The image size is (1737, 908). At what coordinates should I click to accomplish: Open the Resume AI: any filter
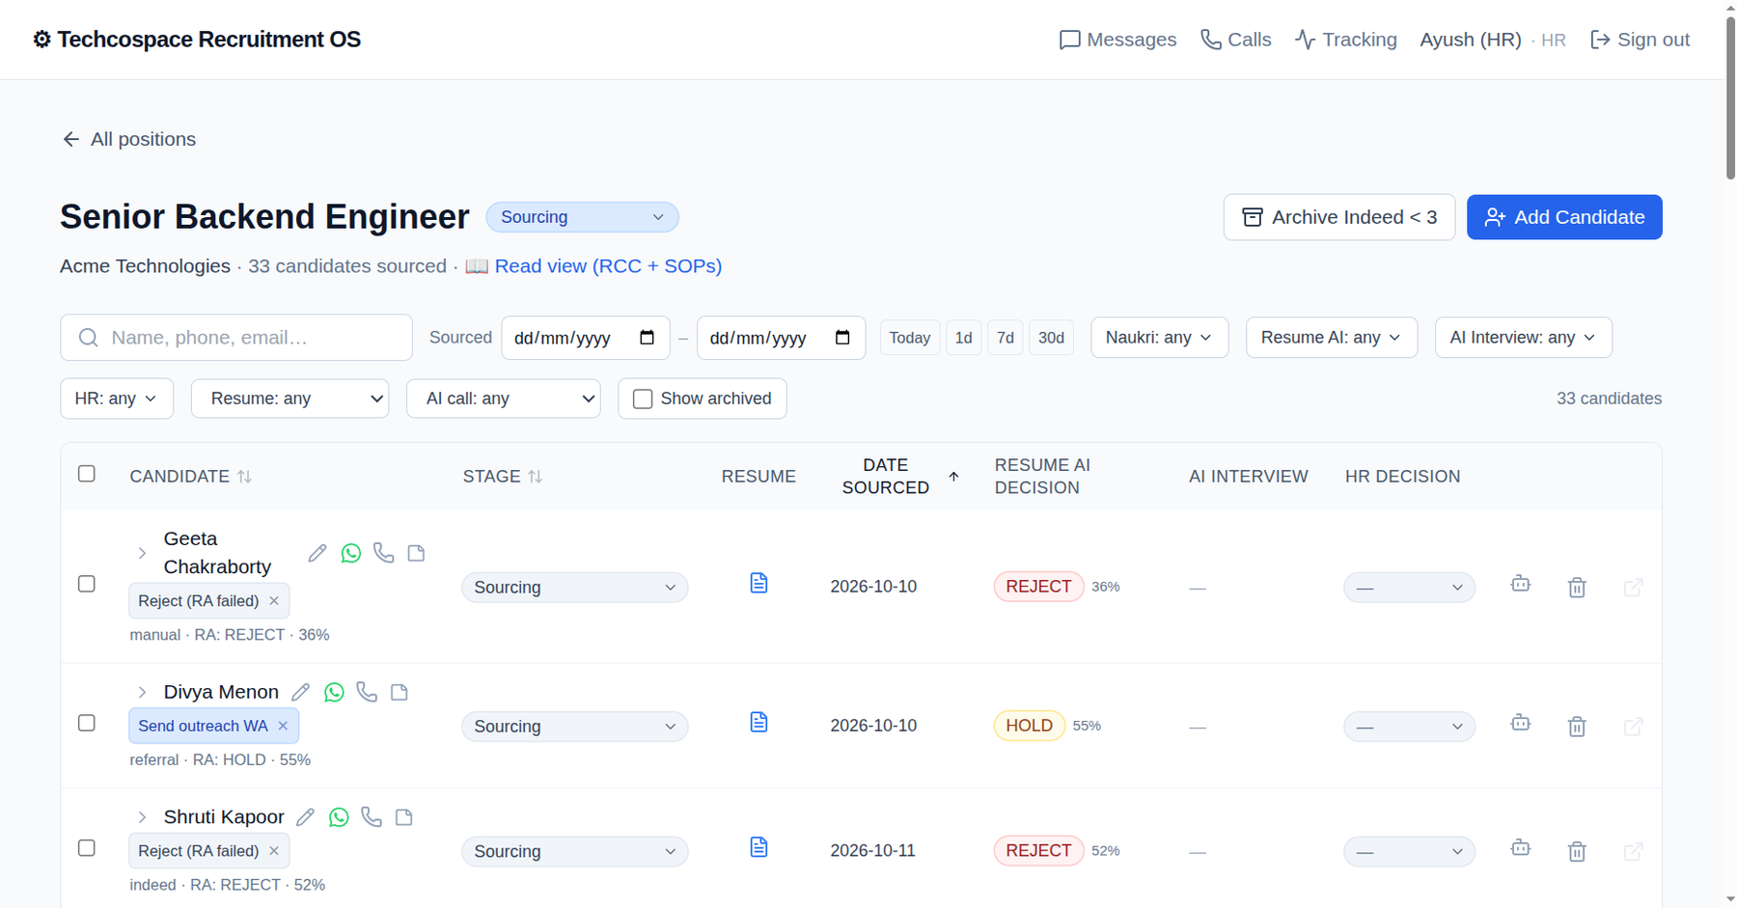pyautogui.click(x=1332, y=338)
